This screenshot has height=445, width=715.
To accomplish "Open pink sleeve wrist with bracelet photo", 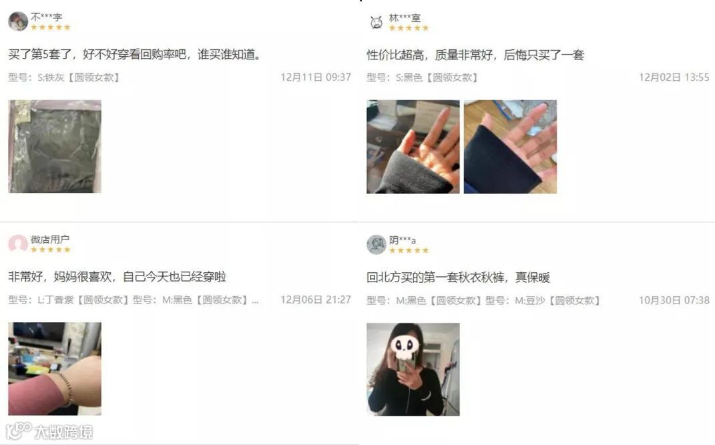I will [x=55, y=368].
